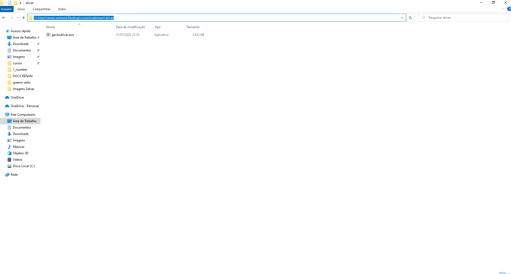This screenshot has height=274, width=511.
Task: Open pinned Documentos under Acesso rápido
Action: [22, 50]
